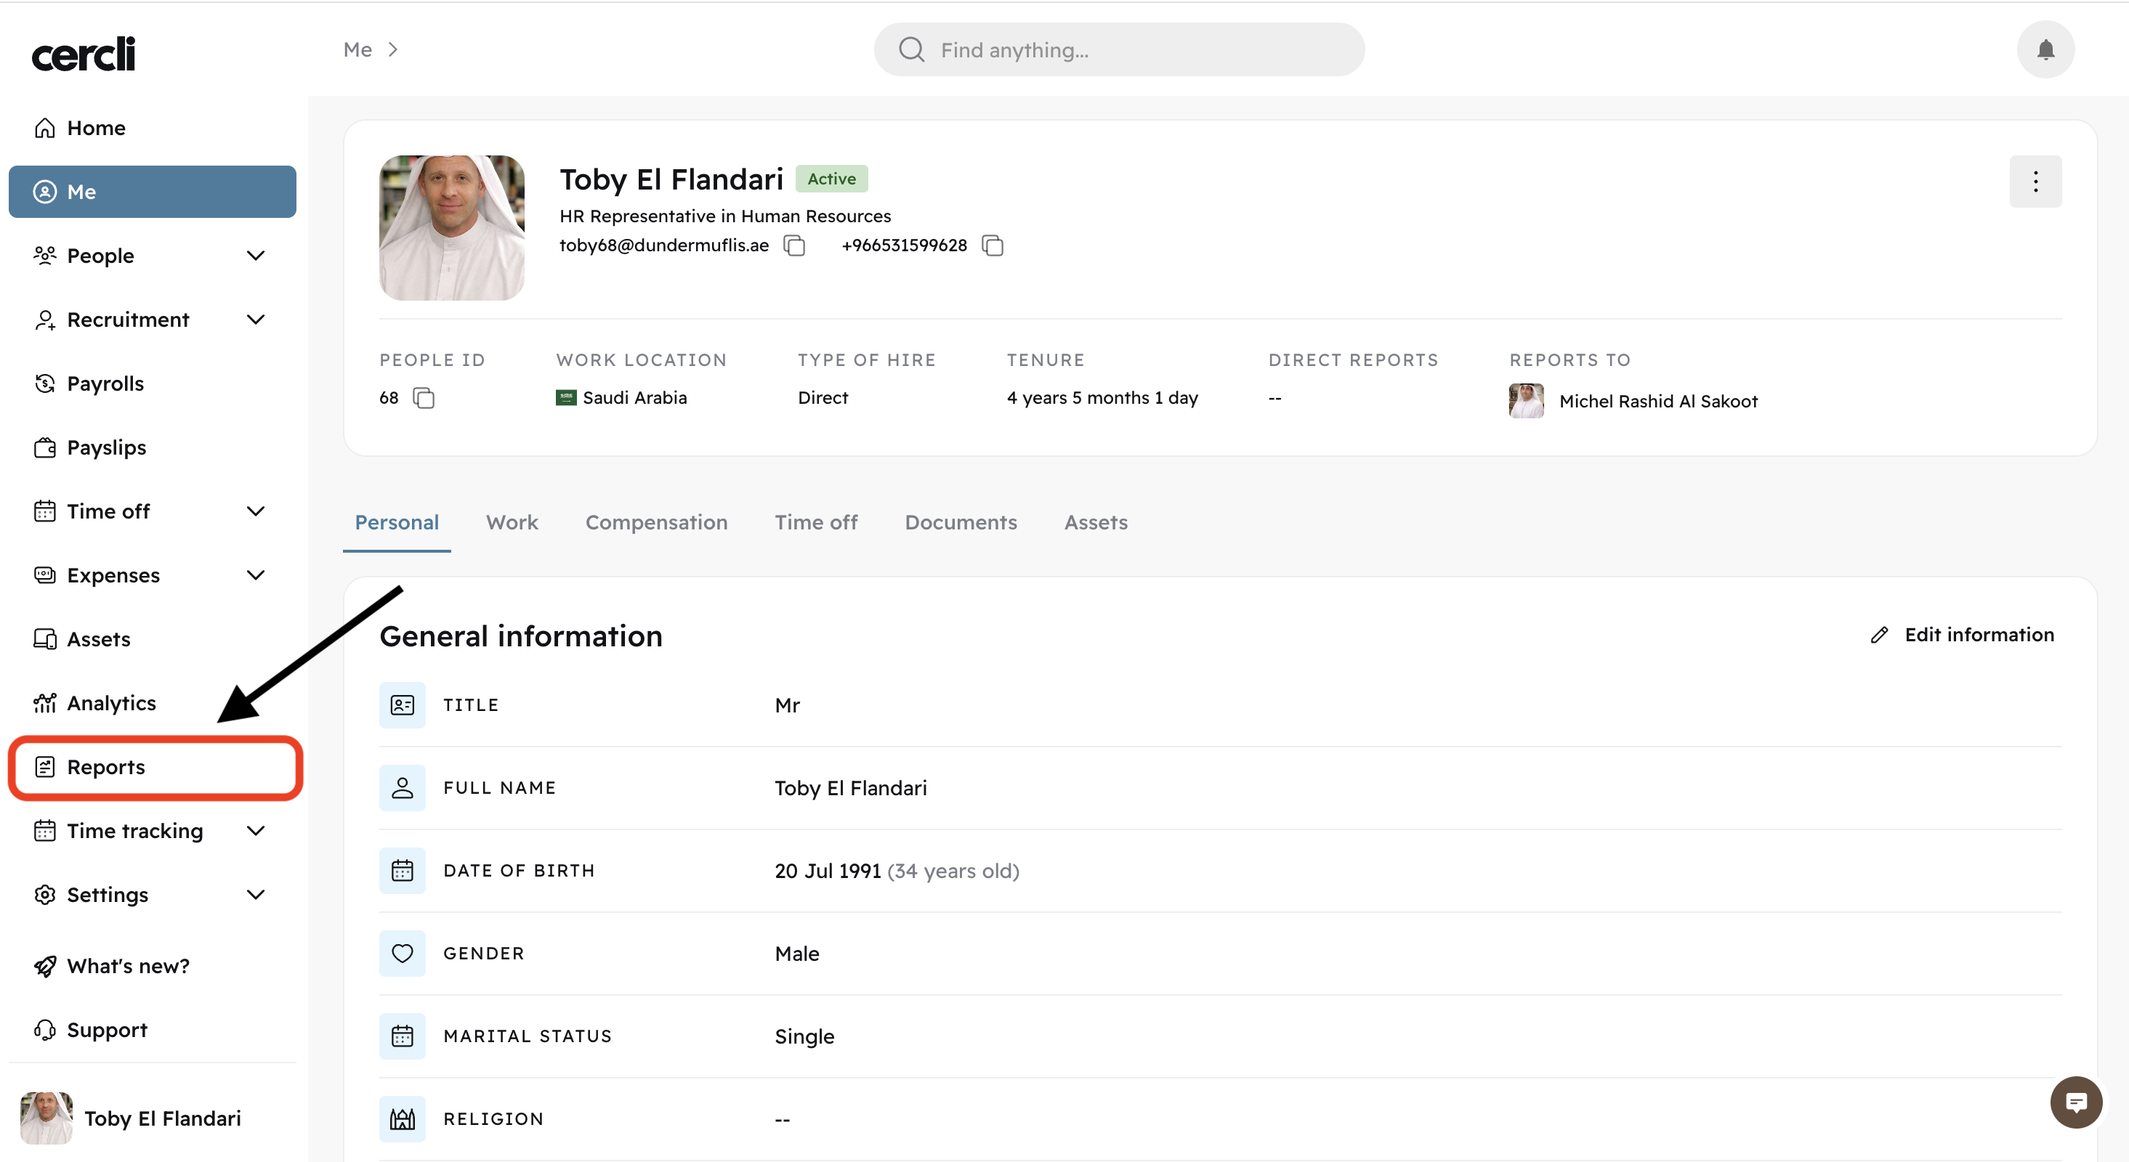Expand the Time tracking sidebar section
The image size is (2129, 1162).
(x=254, y=831)
